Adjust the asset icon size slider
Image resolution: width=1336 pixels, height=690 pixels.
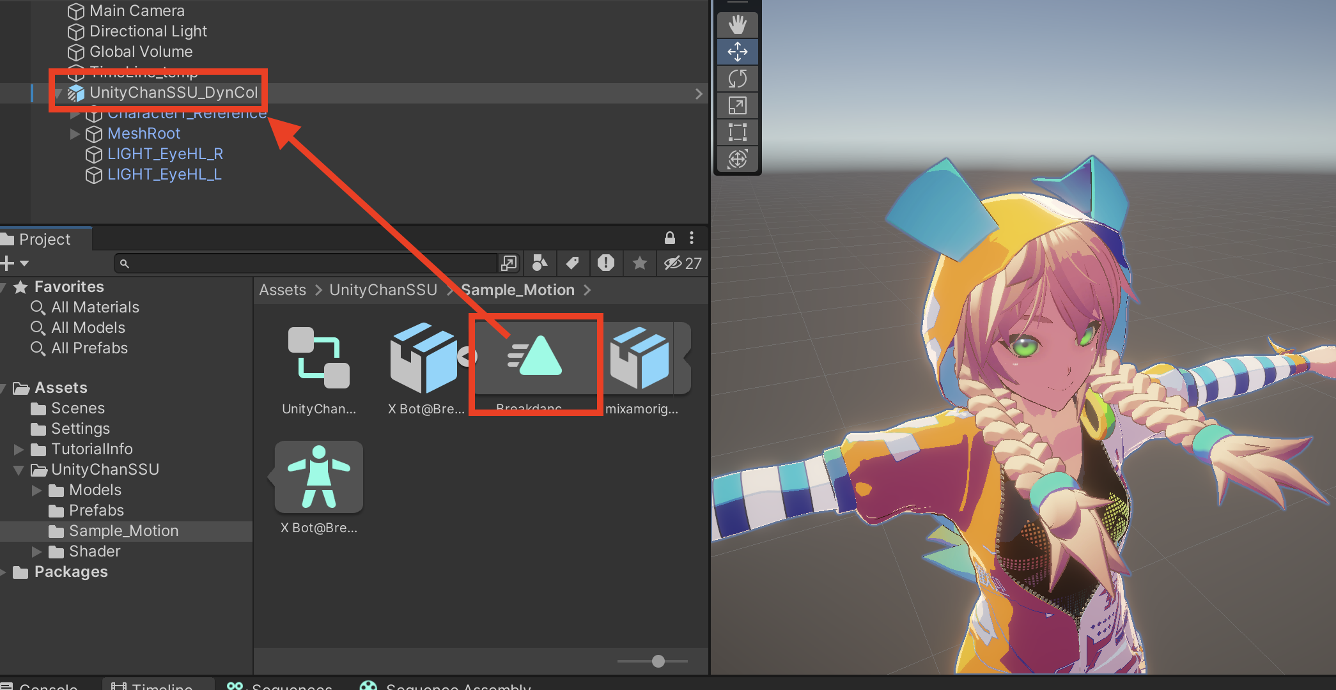658,661
